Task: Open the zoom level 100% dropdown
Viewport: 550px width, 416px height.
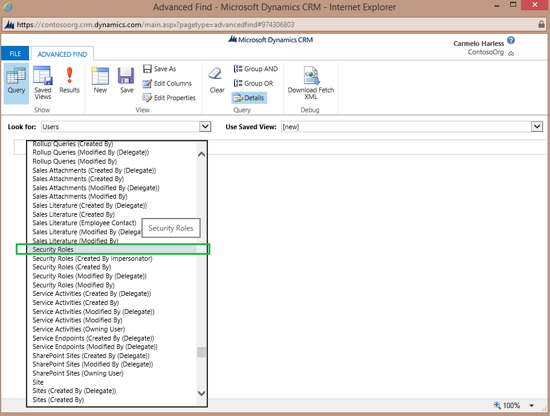Action: coord(532,406)
